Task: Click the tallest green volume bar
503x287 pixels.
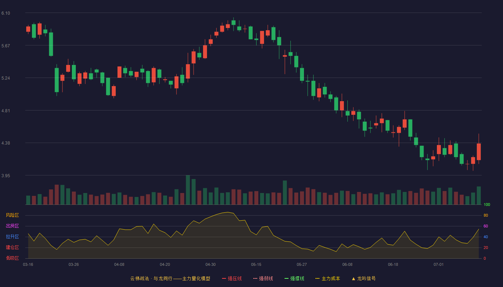Action: 188,190
